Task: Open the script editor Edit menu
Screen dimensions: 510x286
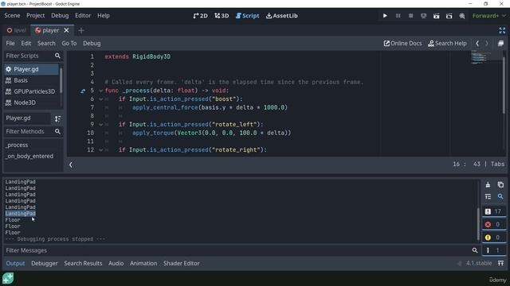Action: pyautogui.click(x=26, y=43)
